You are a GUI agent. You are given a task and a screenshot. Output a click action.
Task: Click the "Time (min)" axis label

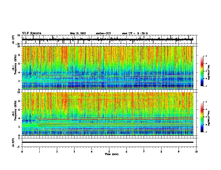(x=112, y=154)
